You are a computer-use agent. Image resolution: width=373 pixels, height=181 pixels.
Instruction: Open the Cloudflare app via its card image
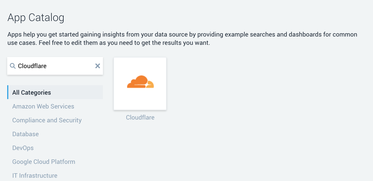point(140,83)
